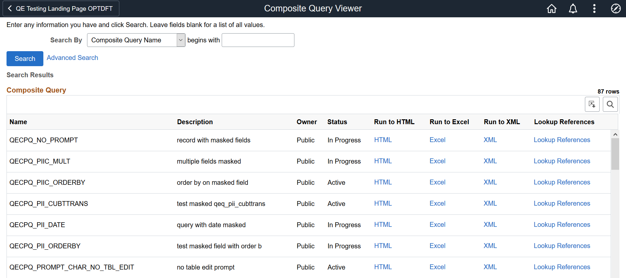Viewport: 626px width, 278px height.
Task: Click the 'record with masked fields' description
Action: [214, 140]
